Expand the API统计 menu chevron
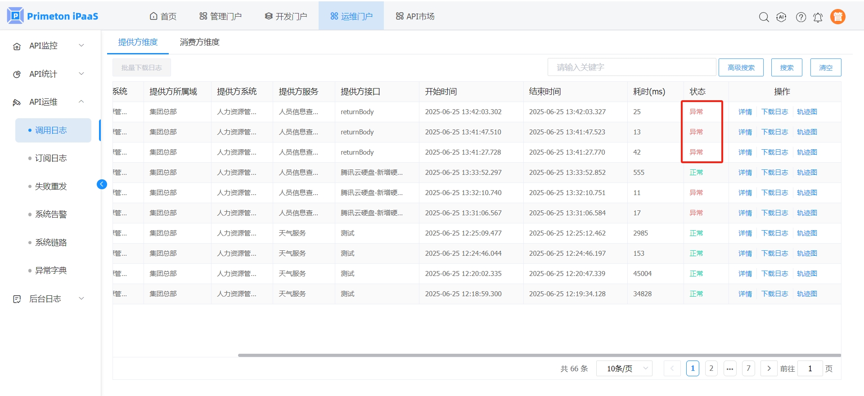Screen dimensions: 864x396 (81, 74)
